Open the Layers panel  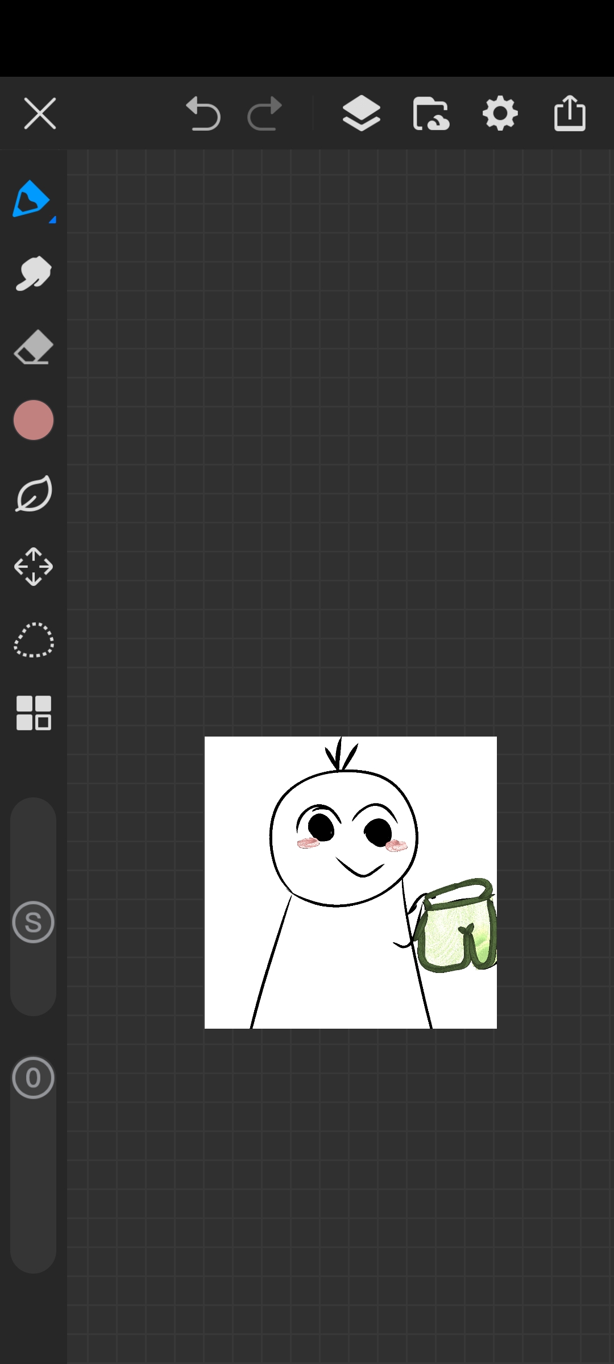(x=362, y=114)
